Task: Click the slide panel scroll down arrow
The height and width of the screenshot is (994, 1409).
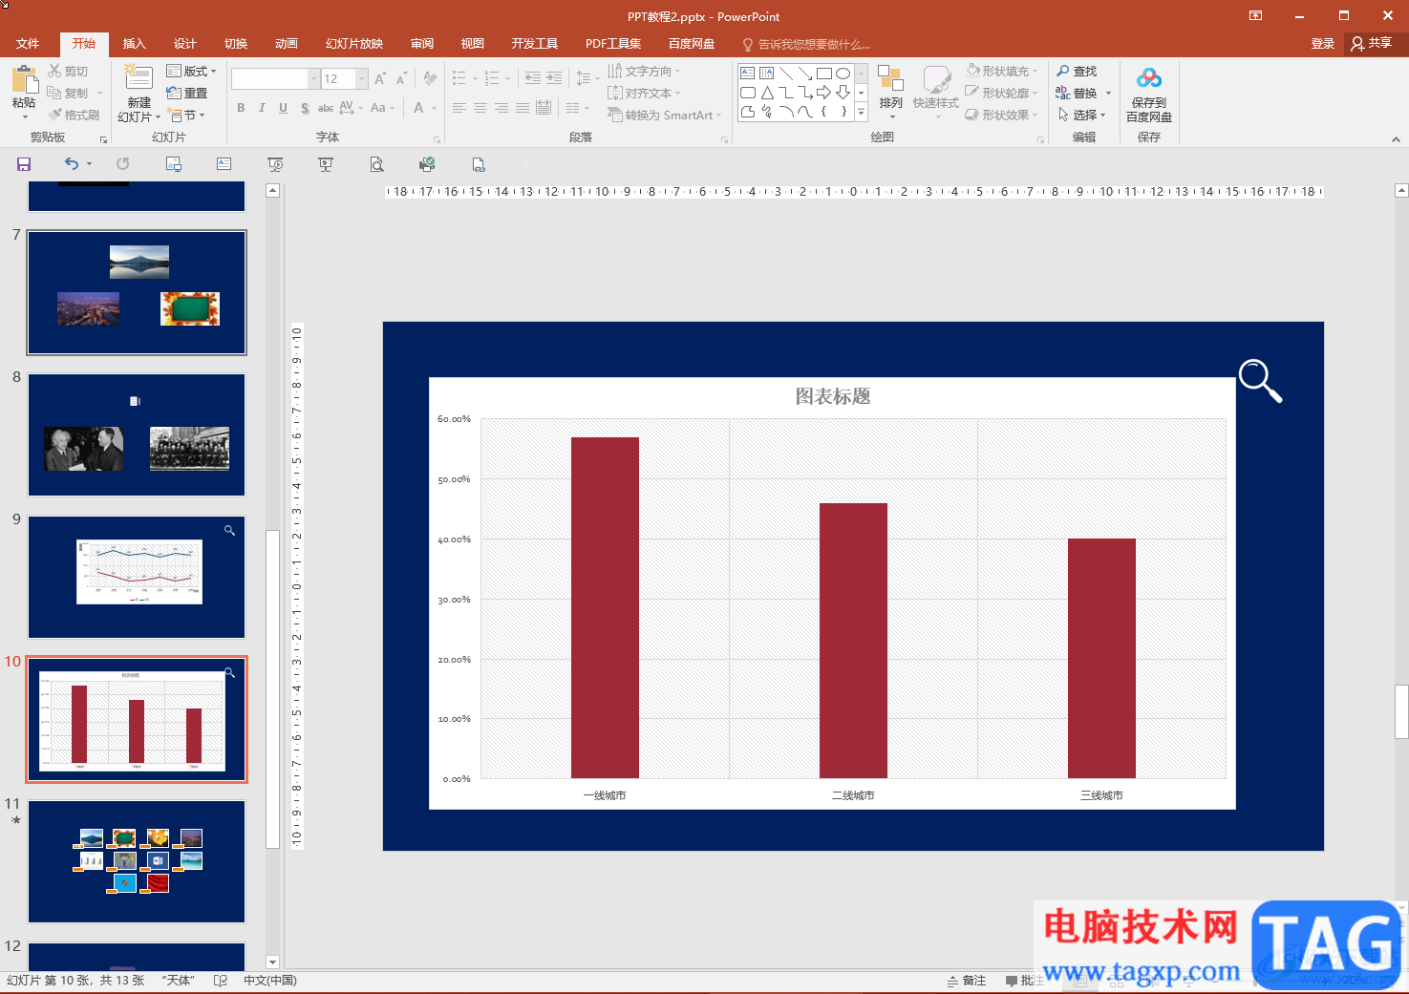Action: click(x=272, y=962)
